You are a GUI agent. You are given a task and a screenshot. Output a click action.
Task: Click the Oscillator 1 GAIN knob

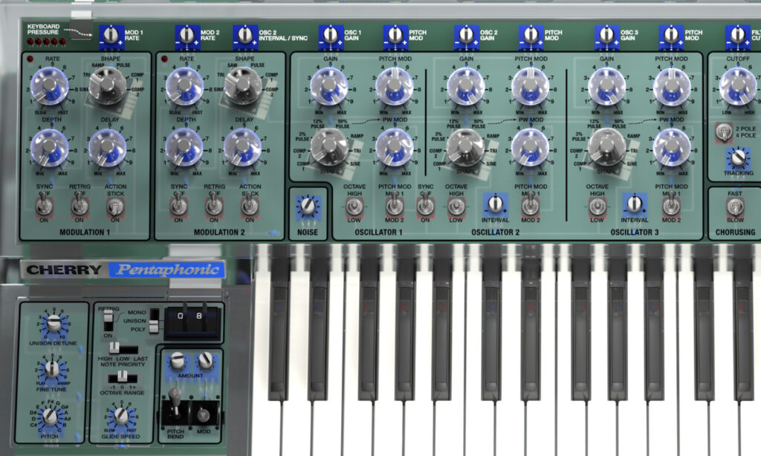click(x=329, y=86)
